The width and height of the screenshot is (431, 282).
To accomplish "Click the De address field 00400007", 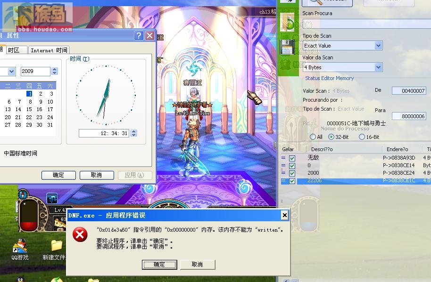I will (409, 91).
